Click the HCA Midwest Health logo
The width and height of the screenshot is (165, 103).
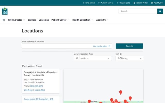tap(5, 11)
